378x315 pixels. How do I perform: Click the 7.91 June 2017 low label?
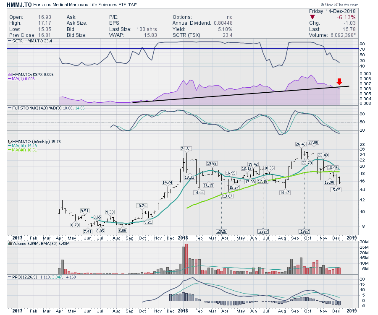tap(87, 232)
